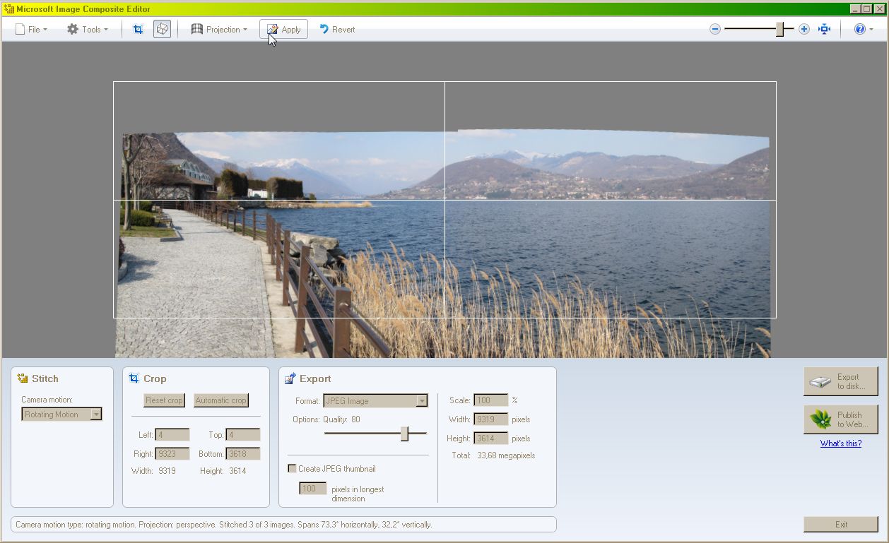
Task: Click Apply to confirm projection changes
Action: tap(284, 29)
